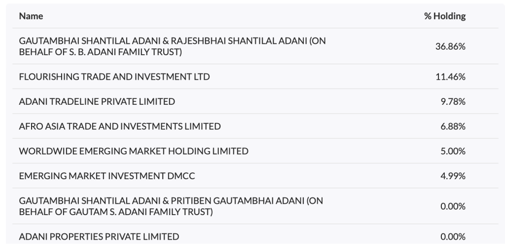Click the 9.78% holding value
This screenshot has width=505, height=250.
(x=453, y=101)
